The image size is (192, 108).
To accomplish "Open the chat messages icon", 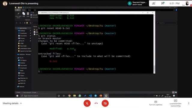I will 163,3.
